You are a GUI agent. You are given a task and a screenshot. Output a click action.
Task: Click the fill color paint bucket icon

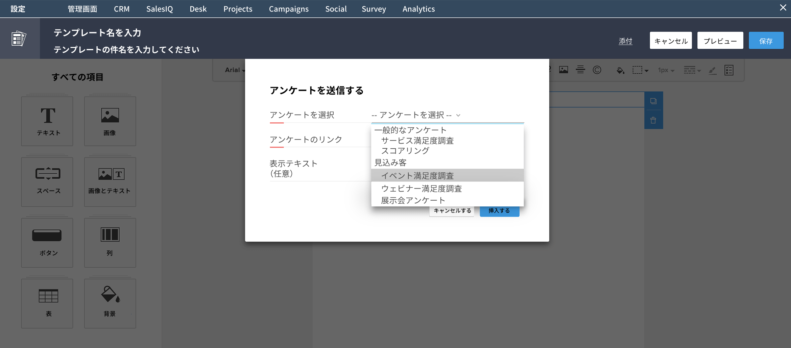pos(620,70)
